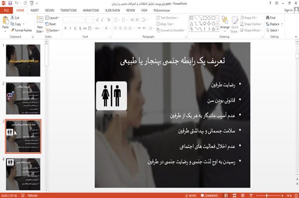Open the Text Direction dropdown
The width and height of the screenshot is (299, 198).
(167, 18)
